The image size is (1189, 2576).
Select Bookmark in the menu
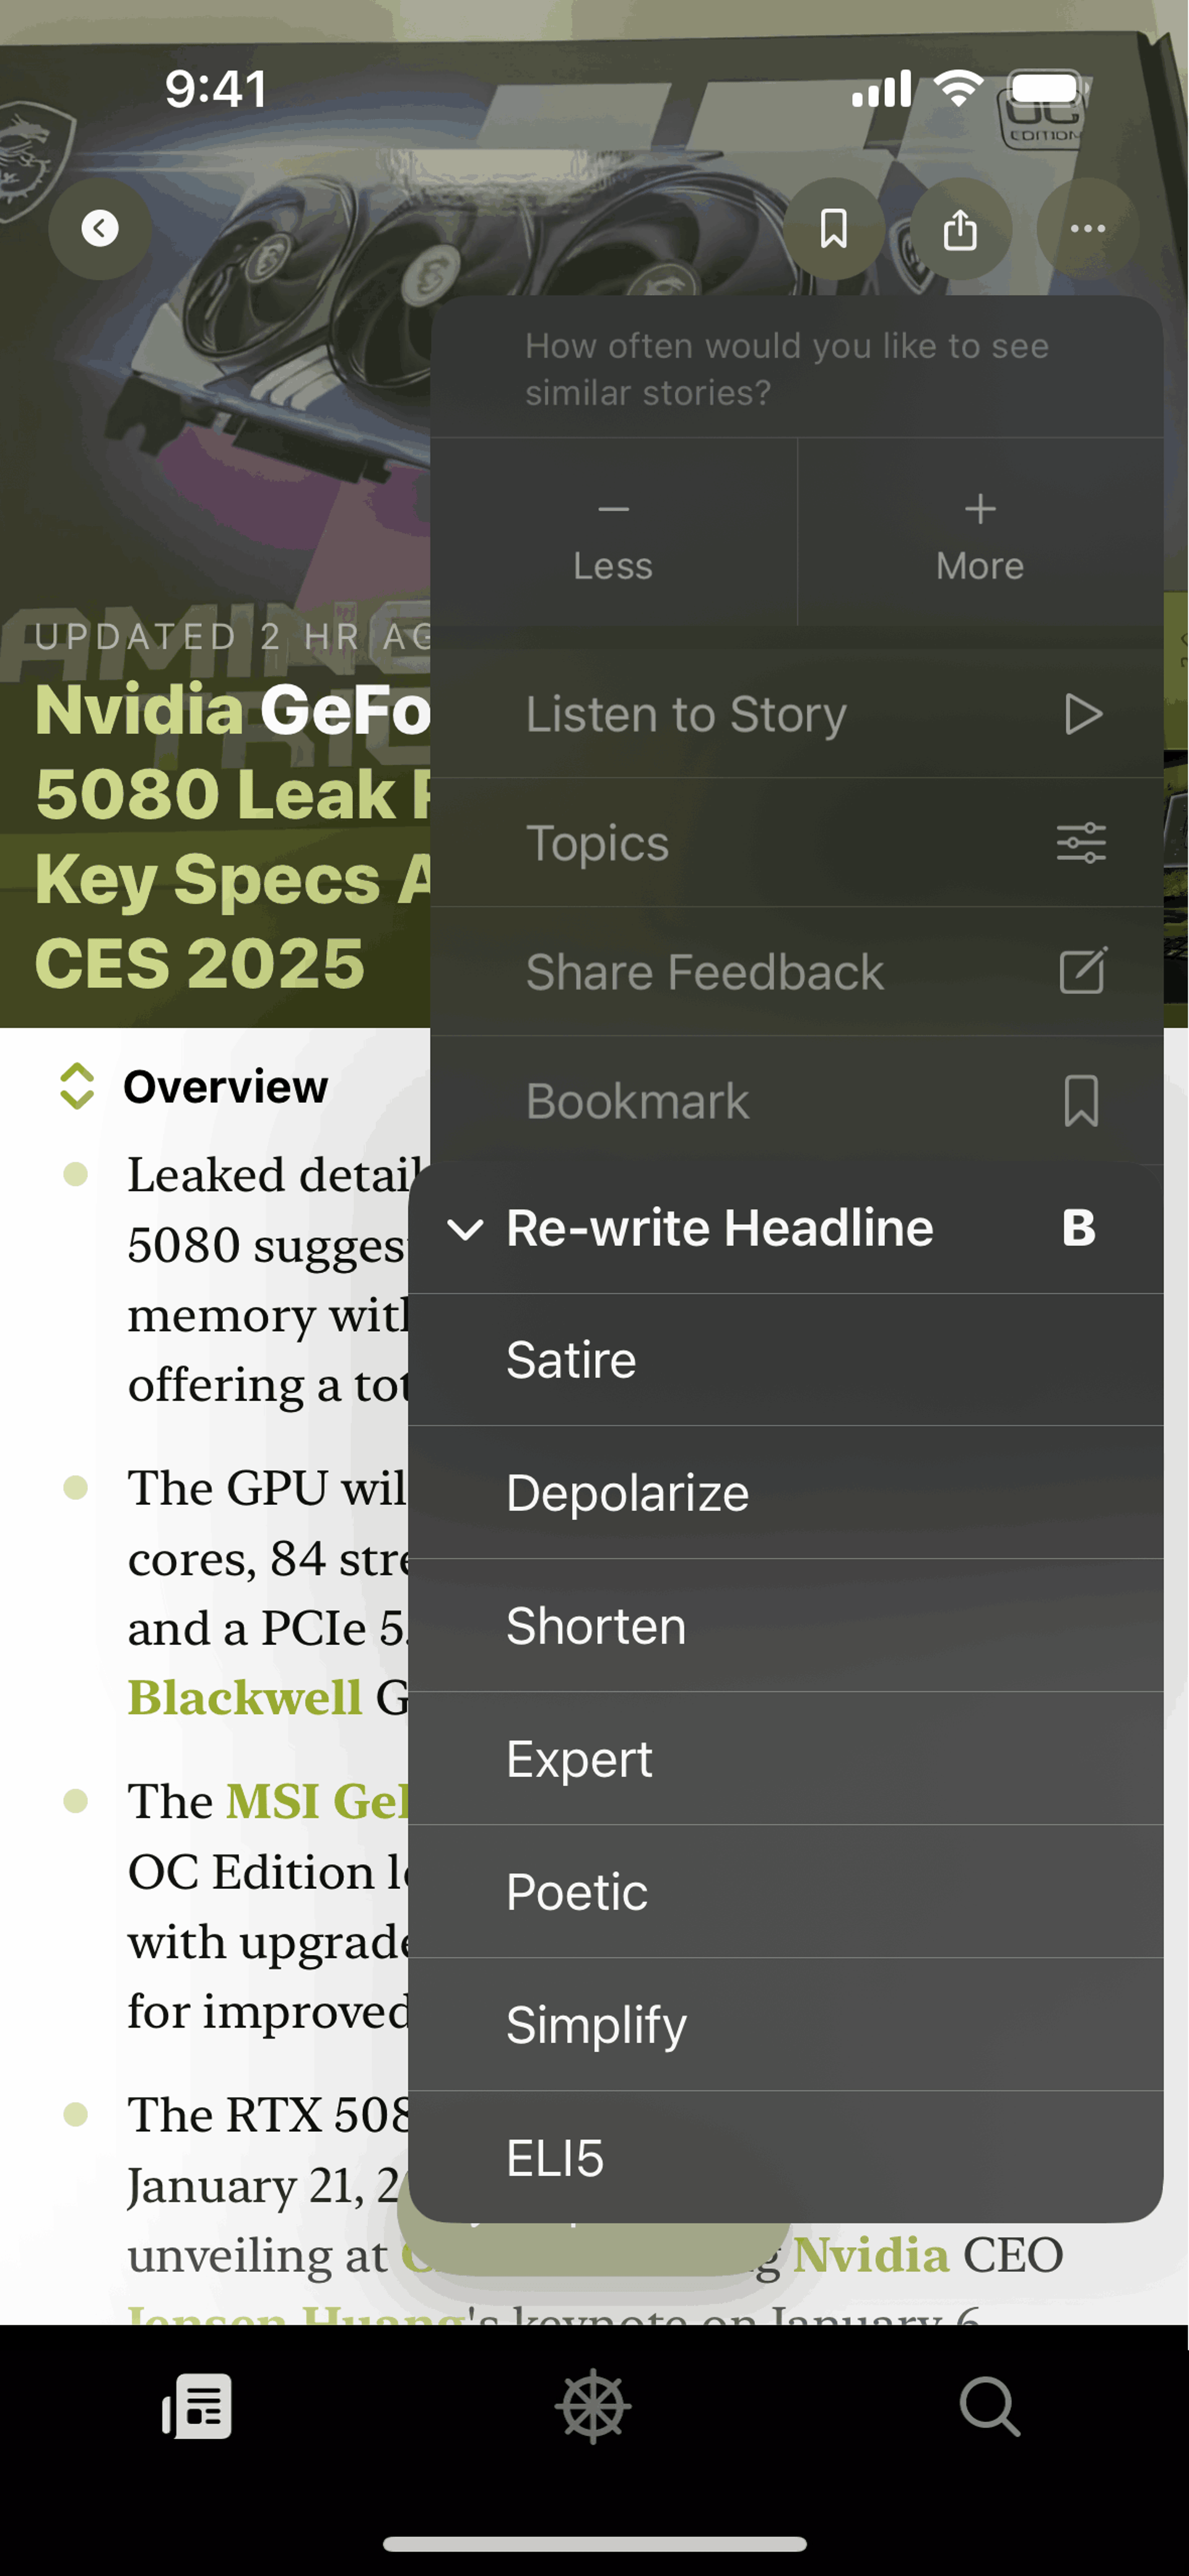(797, 1101)
